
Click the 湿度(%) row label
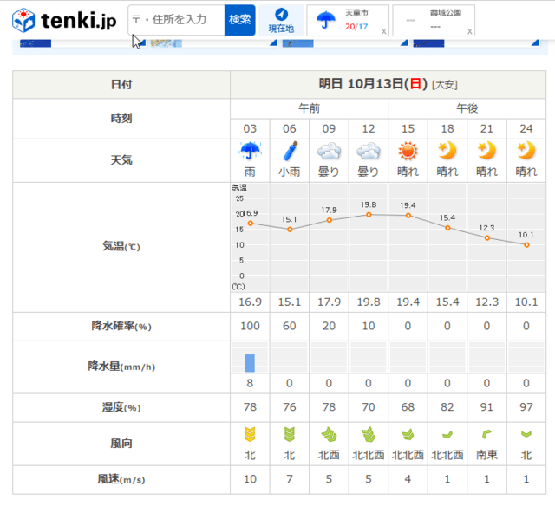point(121,407)
